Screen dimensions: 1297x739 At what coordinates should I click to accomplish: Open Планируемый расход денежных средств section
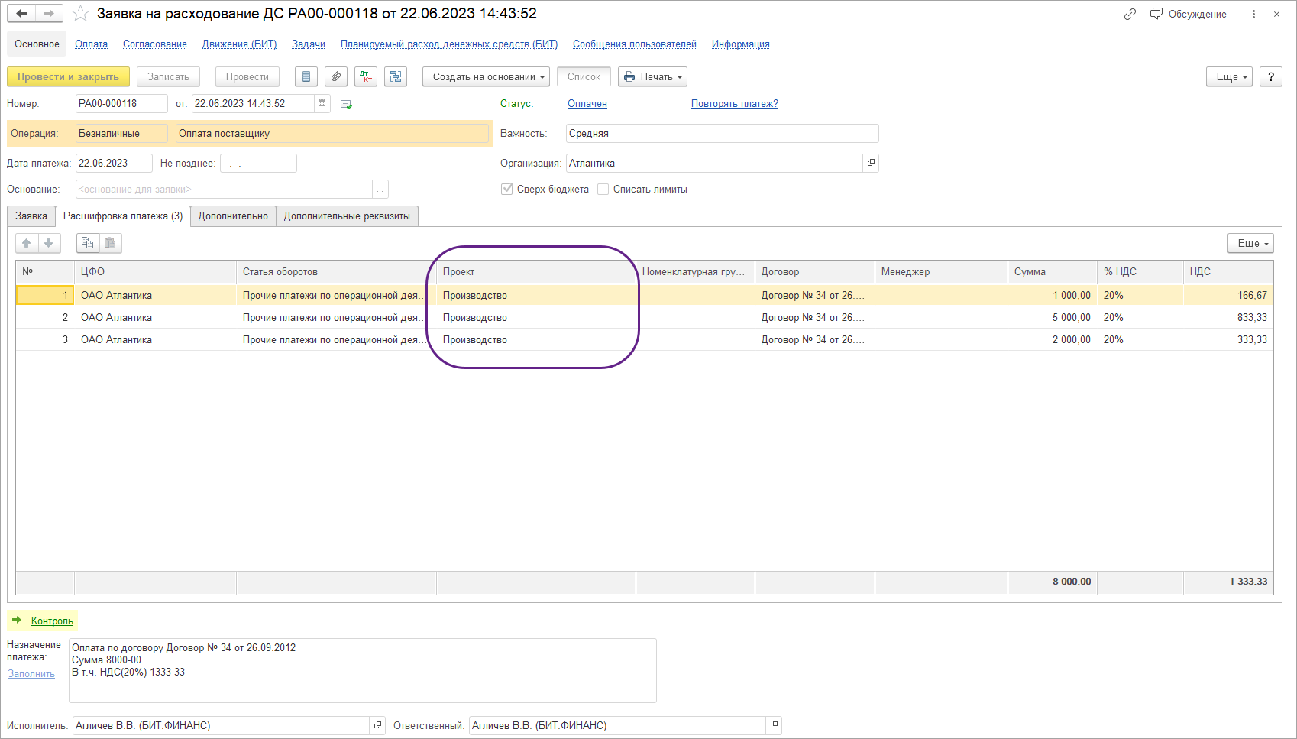click(449, 44)
